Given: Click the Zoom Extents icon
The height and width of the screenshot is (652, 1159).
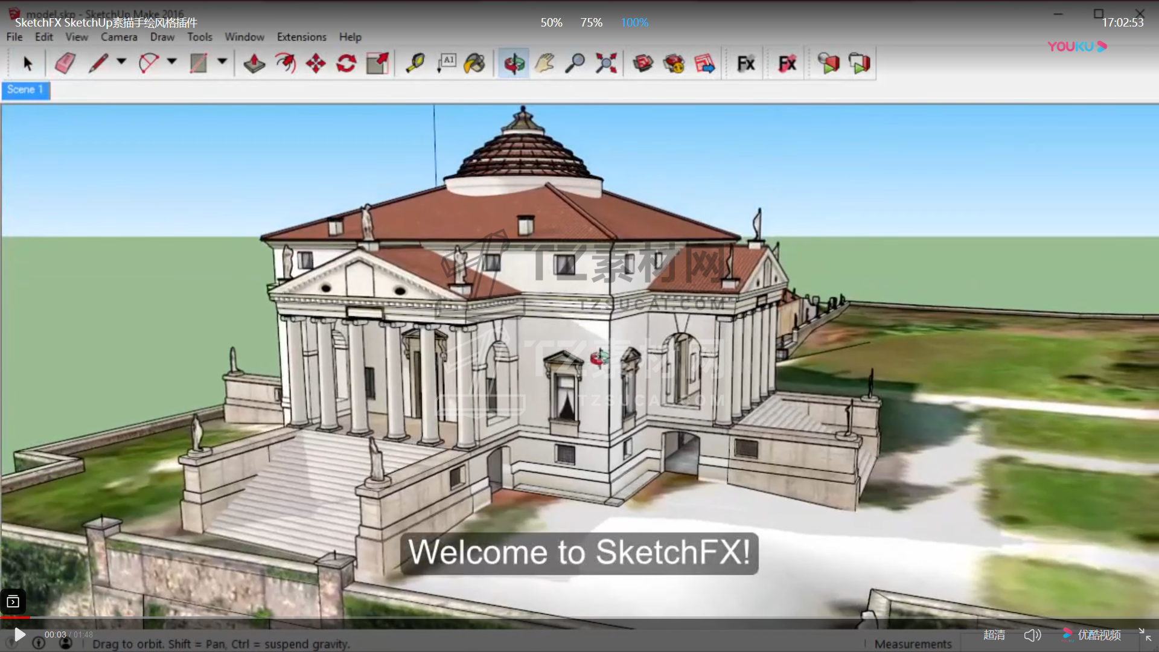Looking at the screenshot, I should click(x=606, y=63).
